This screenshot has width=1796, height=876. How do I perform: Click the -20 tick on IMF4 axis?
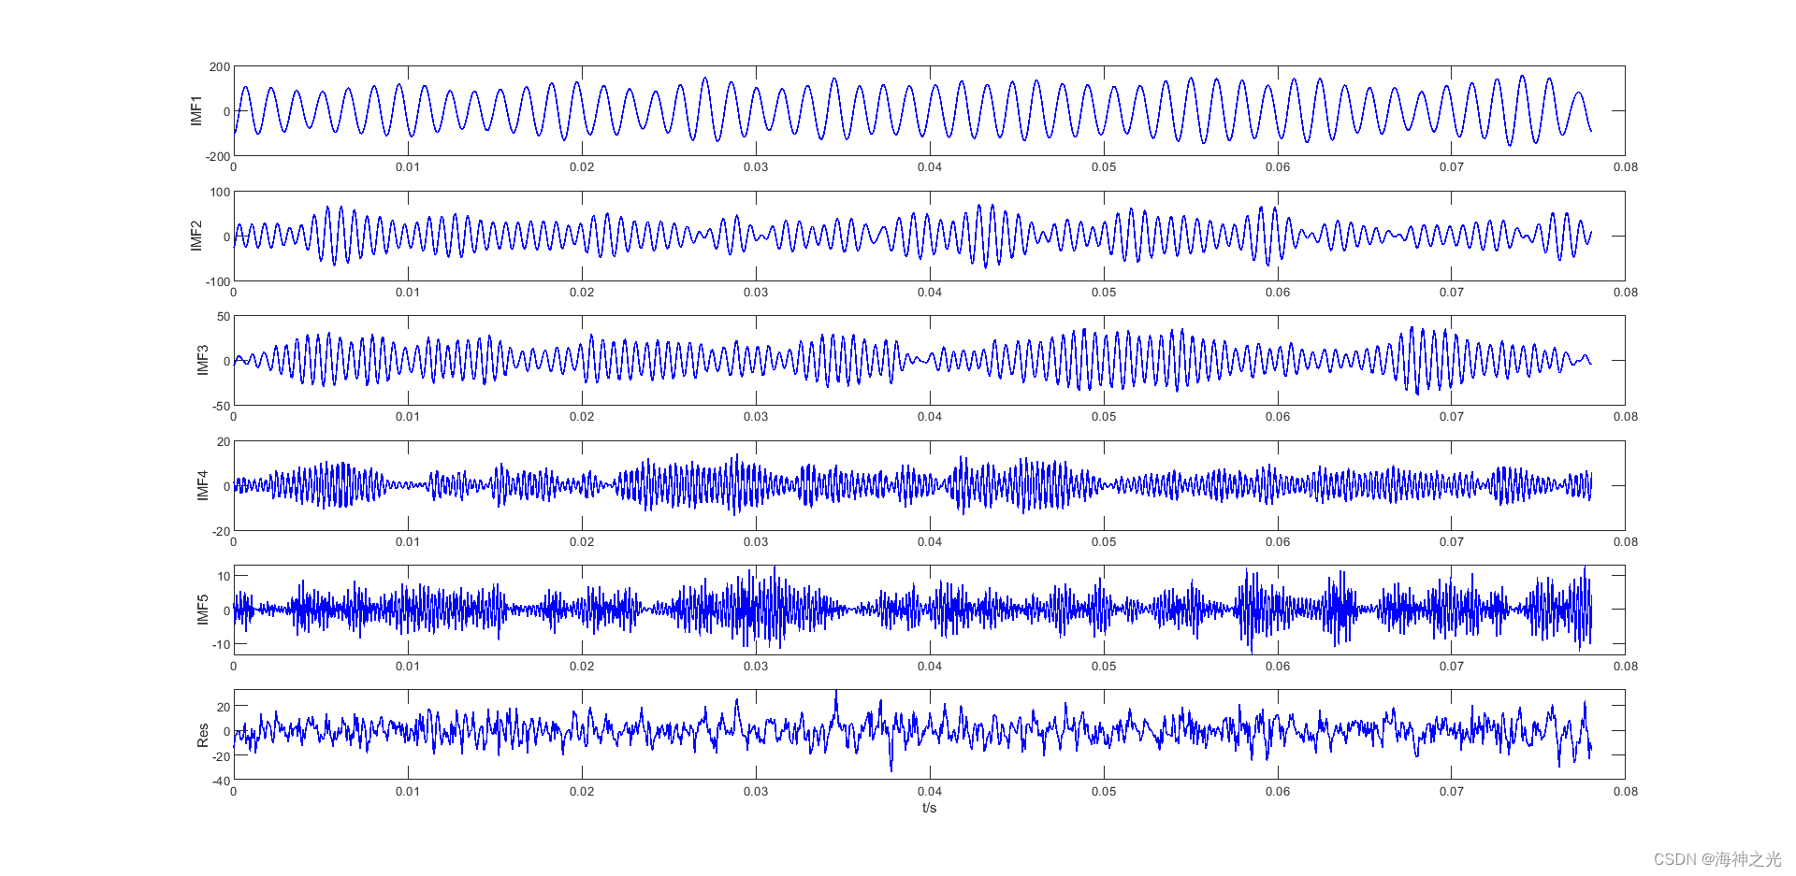point(221,531)
